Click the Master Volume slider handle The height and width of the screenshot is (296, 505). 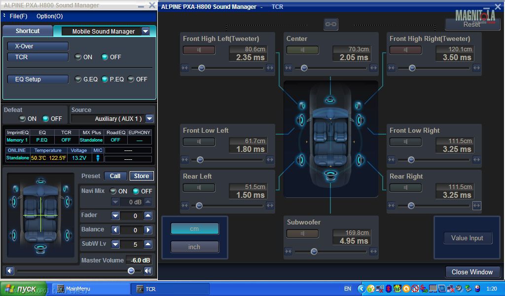[131, 271]
